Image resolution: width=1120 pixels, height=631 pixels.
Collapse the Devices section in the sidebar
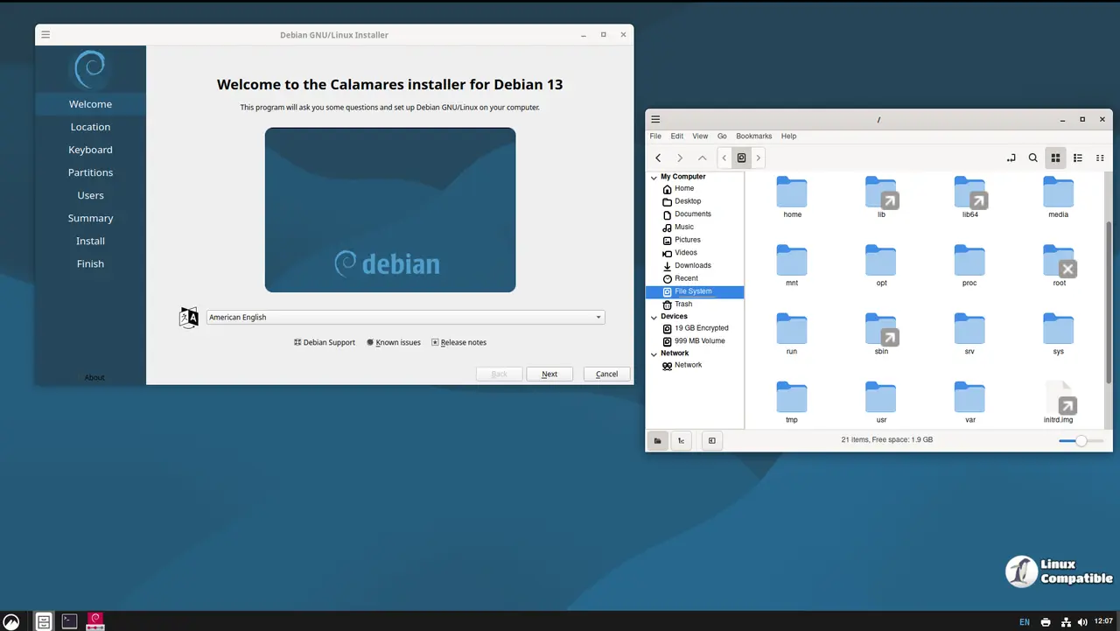click(x=654, y=316)
